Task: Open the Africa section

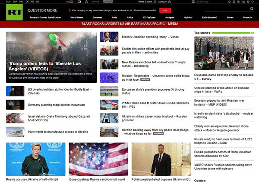Action: [130, 18]
